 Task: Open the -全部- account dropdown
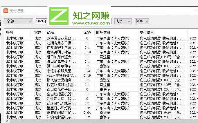point(19,21)
